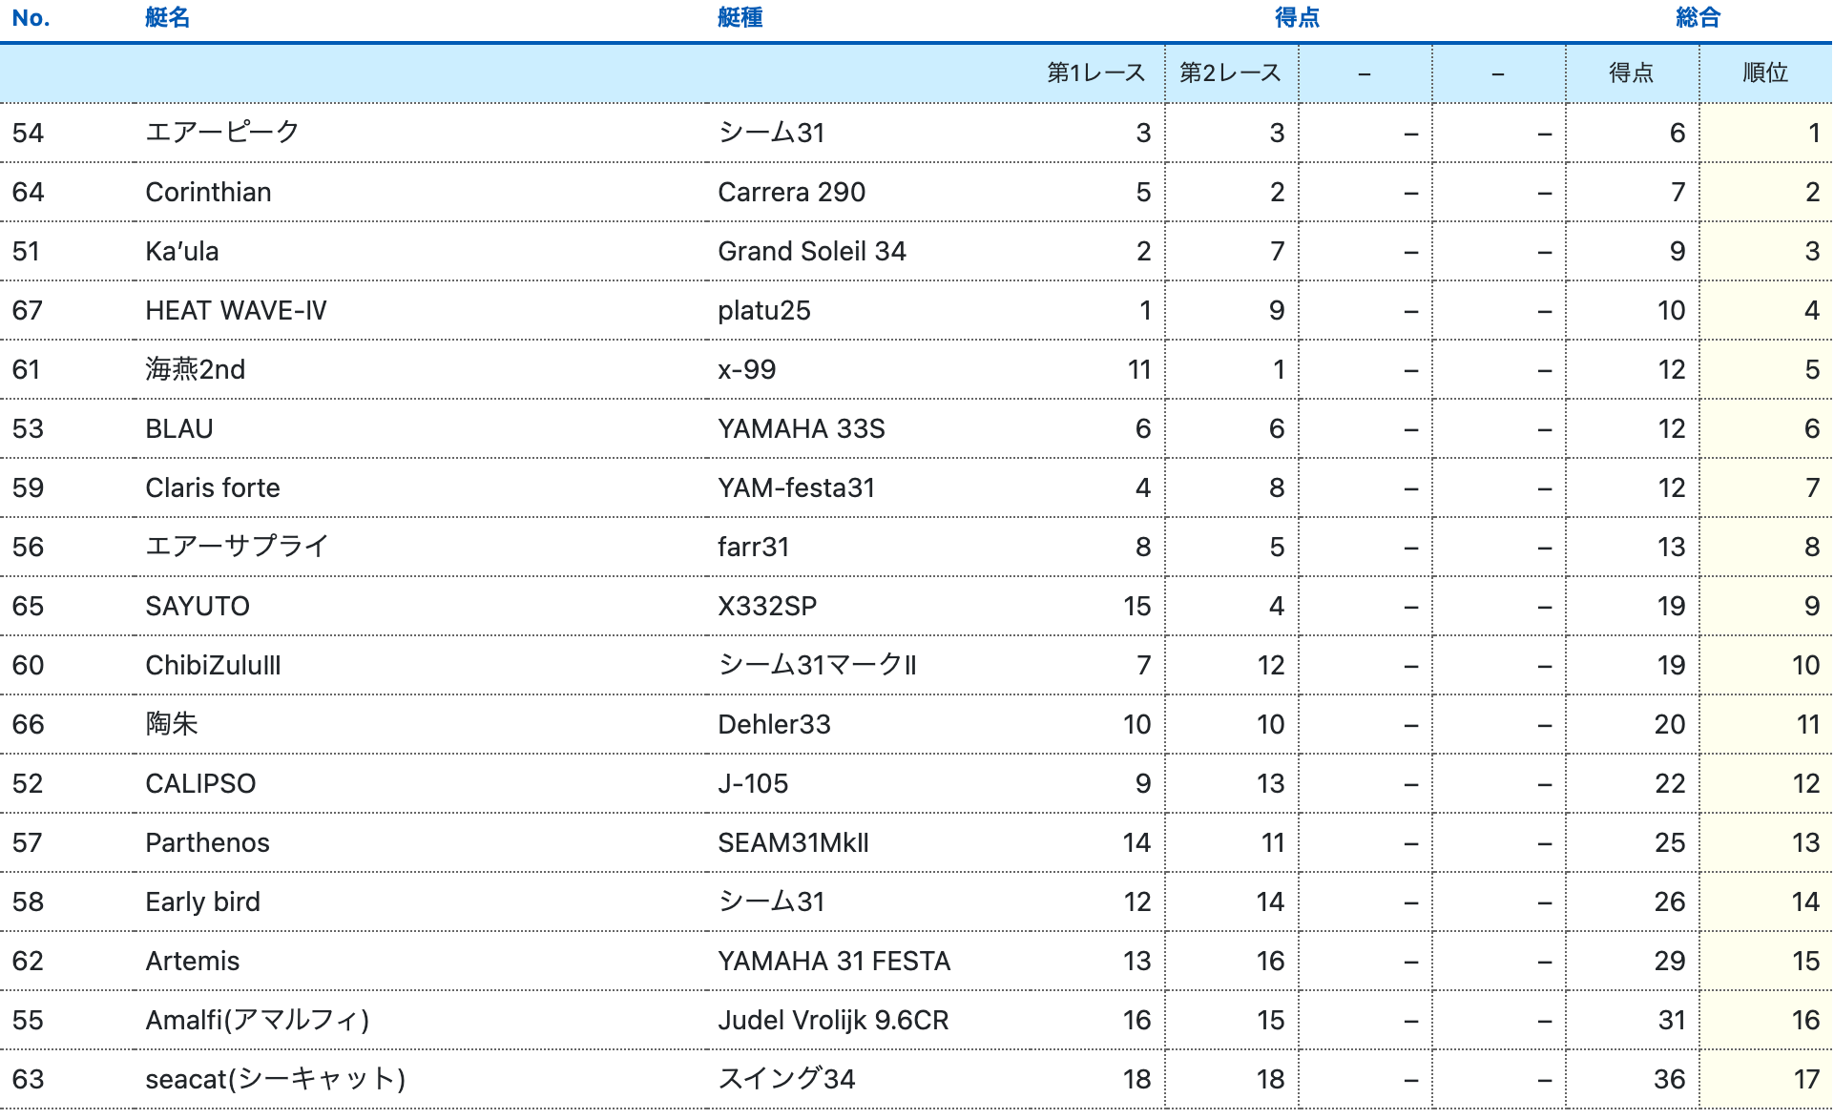
Task: Click the 艇種 column header
Action: coord(740,18)
